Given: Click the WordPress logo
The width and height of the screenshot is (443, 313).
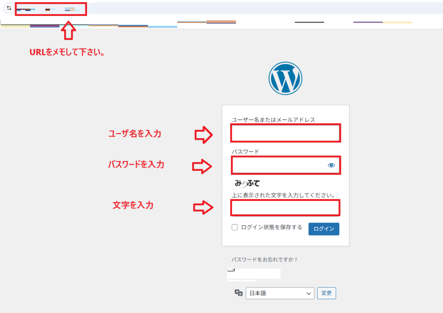Looking at the screenshot, I should pyautogui.click(x=286, y=78).
